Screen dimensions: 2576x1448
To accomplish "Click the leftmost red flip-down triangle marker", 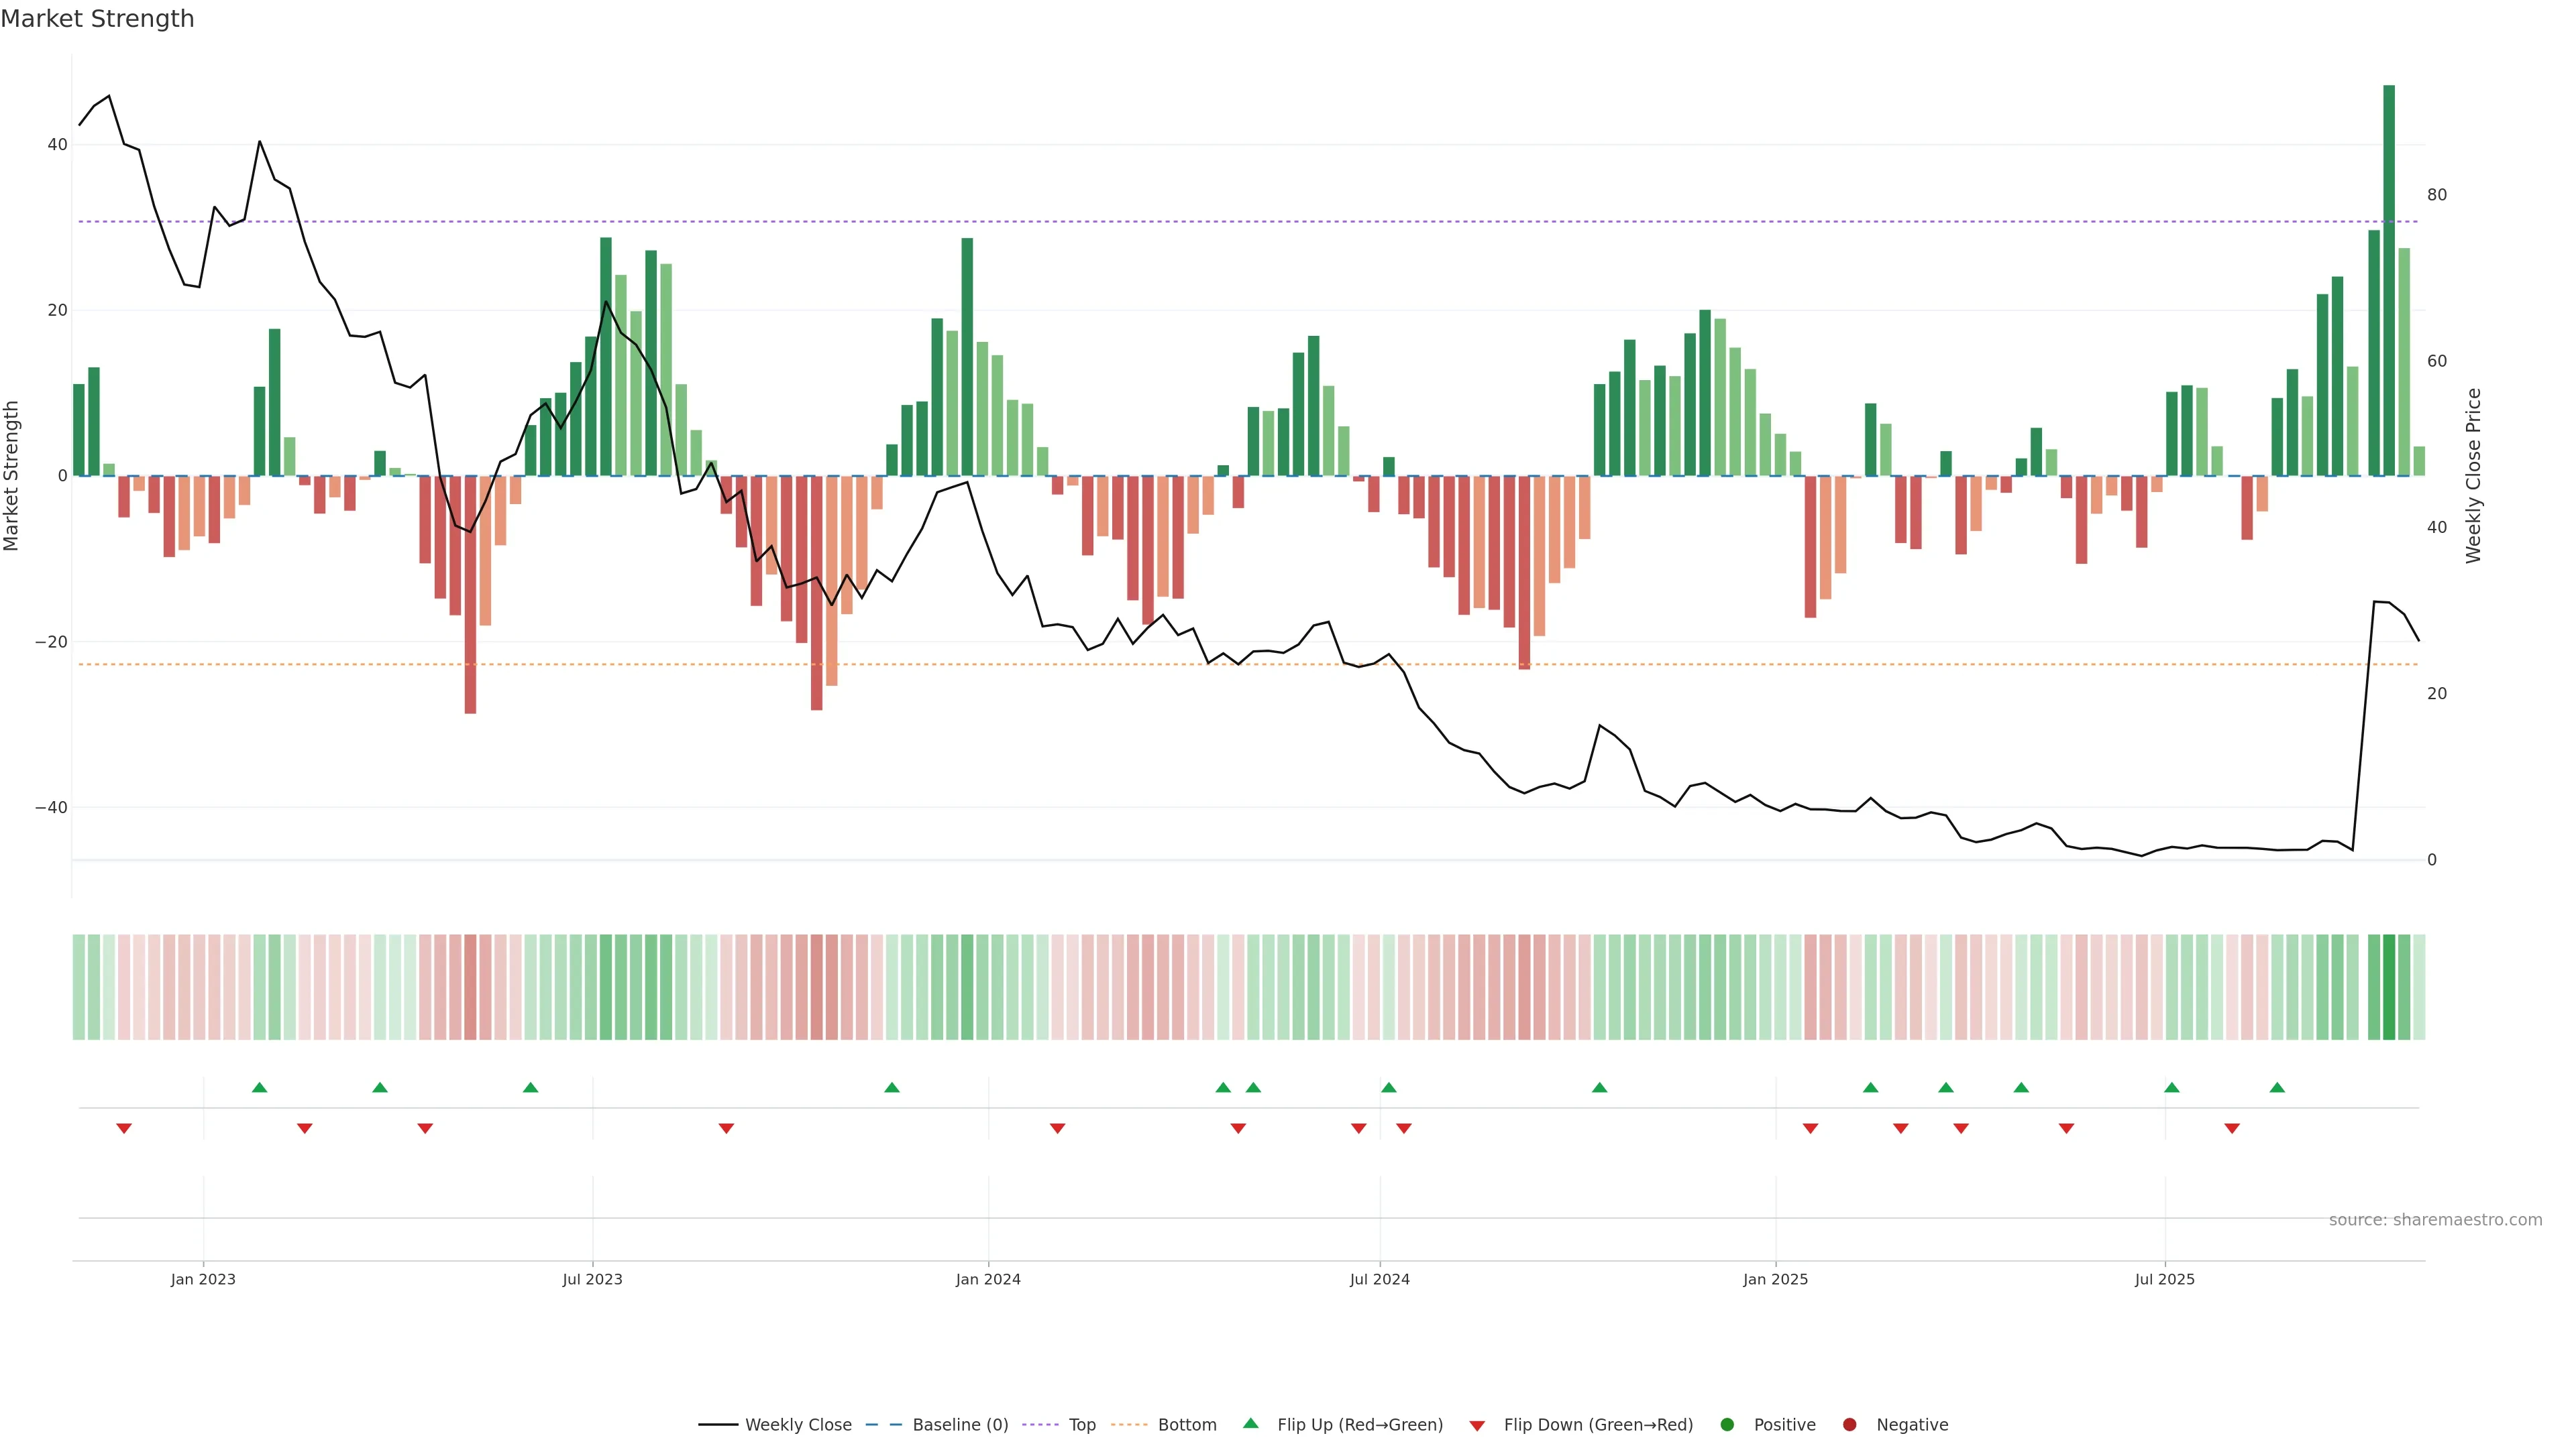I will [124, 1128].
